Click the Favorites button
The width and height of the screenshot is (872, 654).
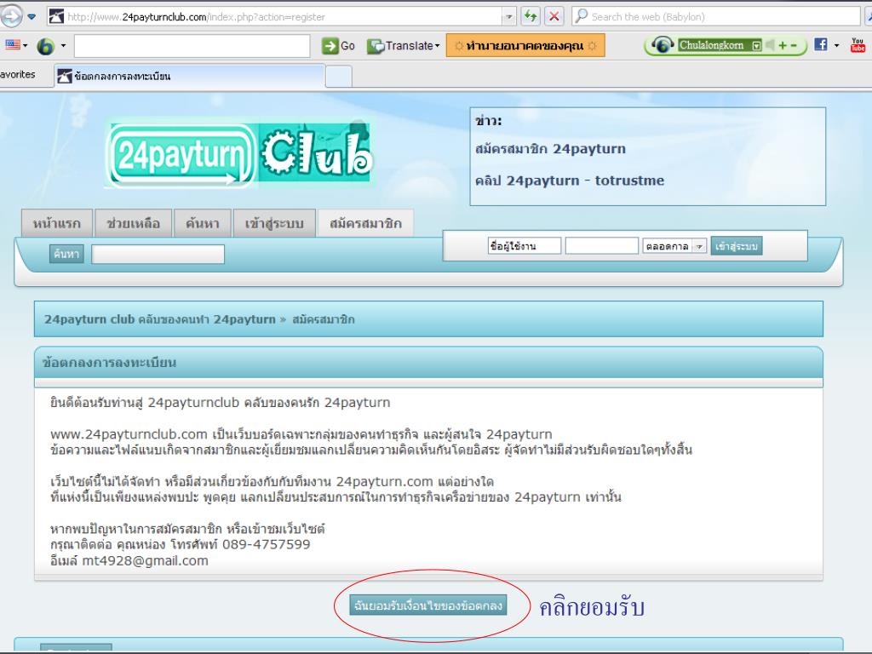tap(17, 75)
